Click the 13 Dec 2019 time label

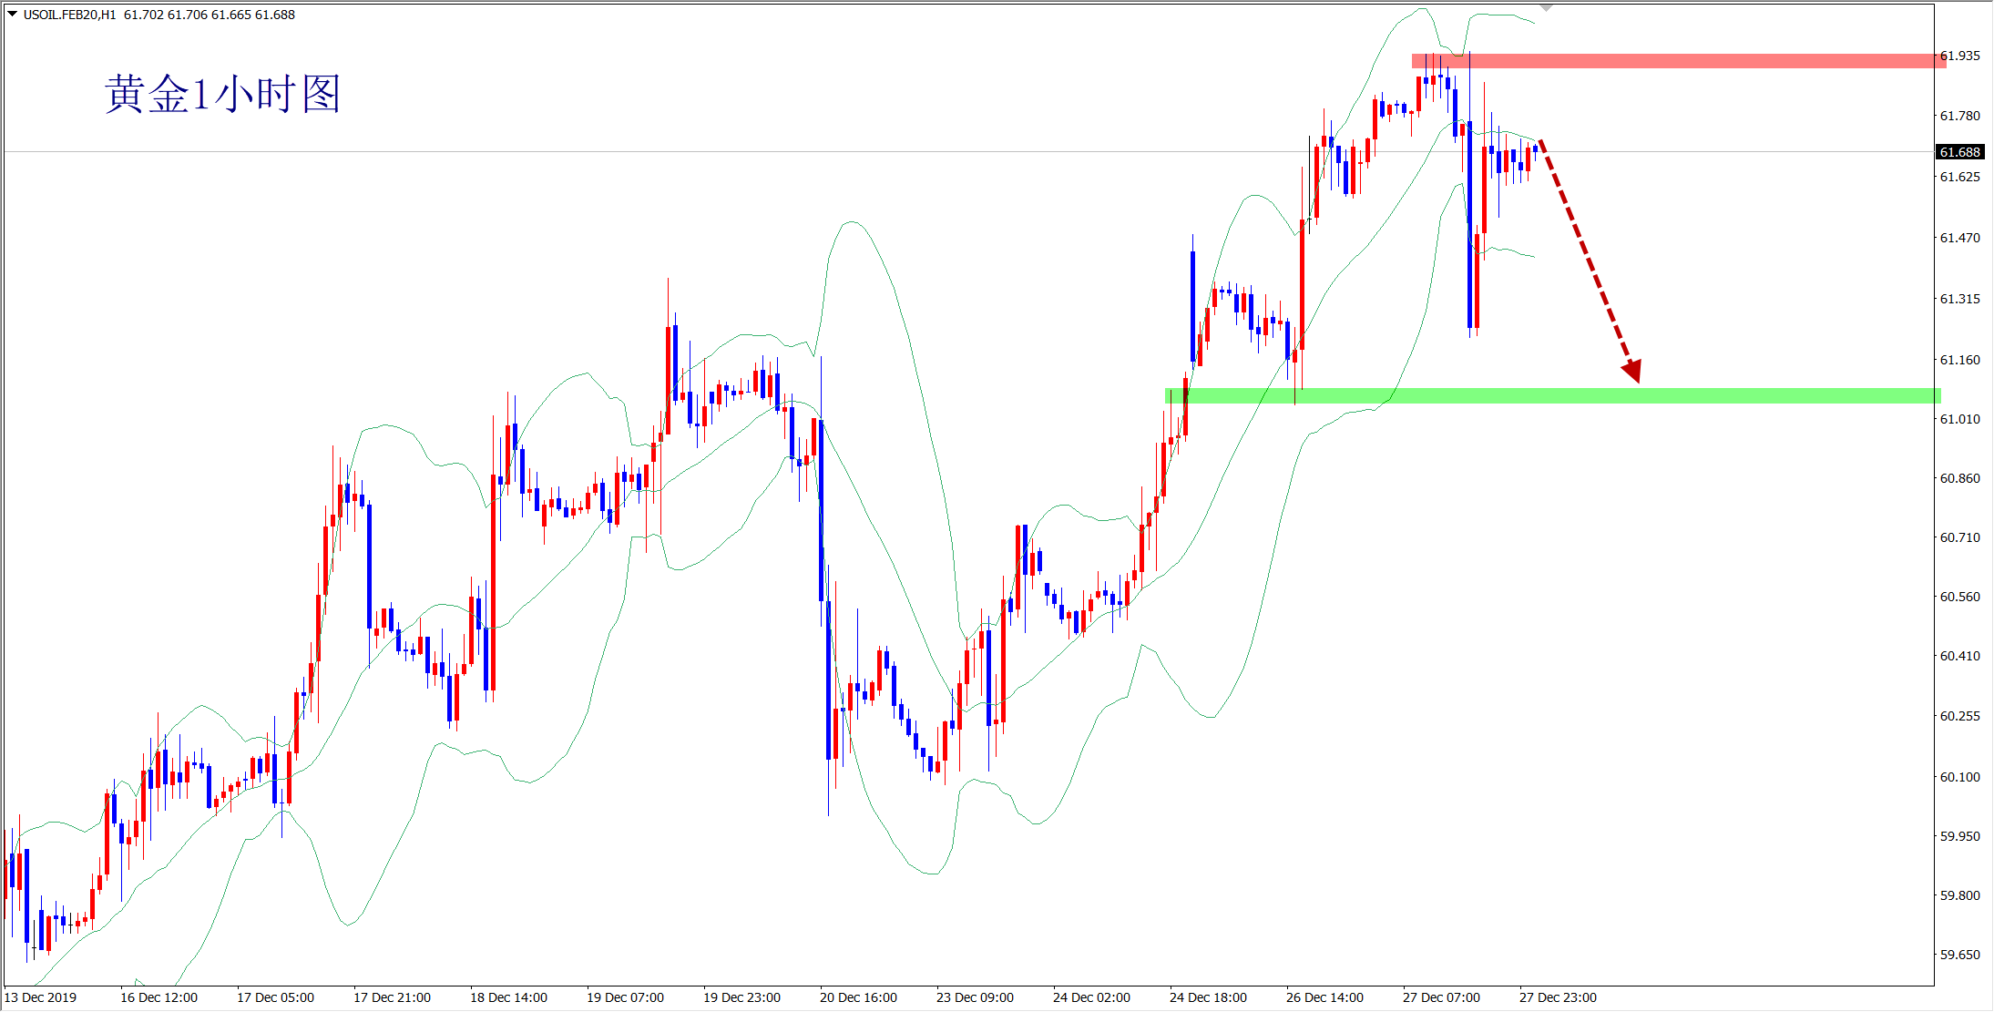click(x=40, y=997)
